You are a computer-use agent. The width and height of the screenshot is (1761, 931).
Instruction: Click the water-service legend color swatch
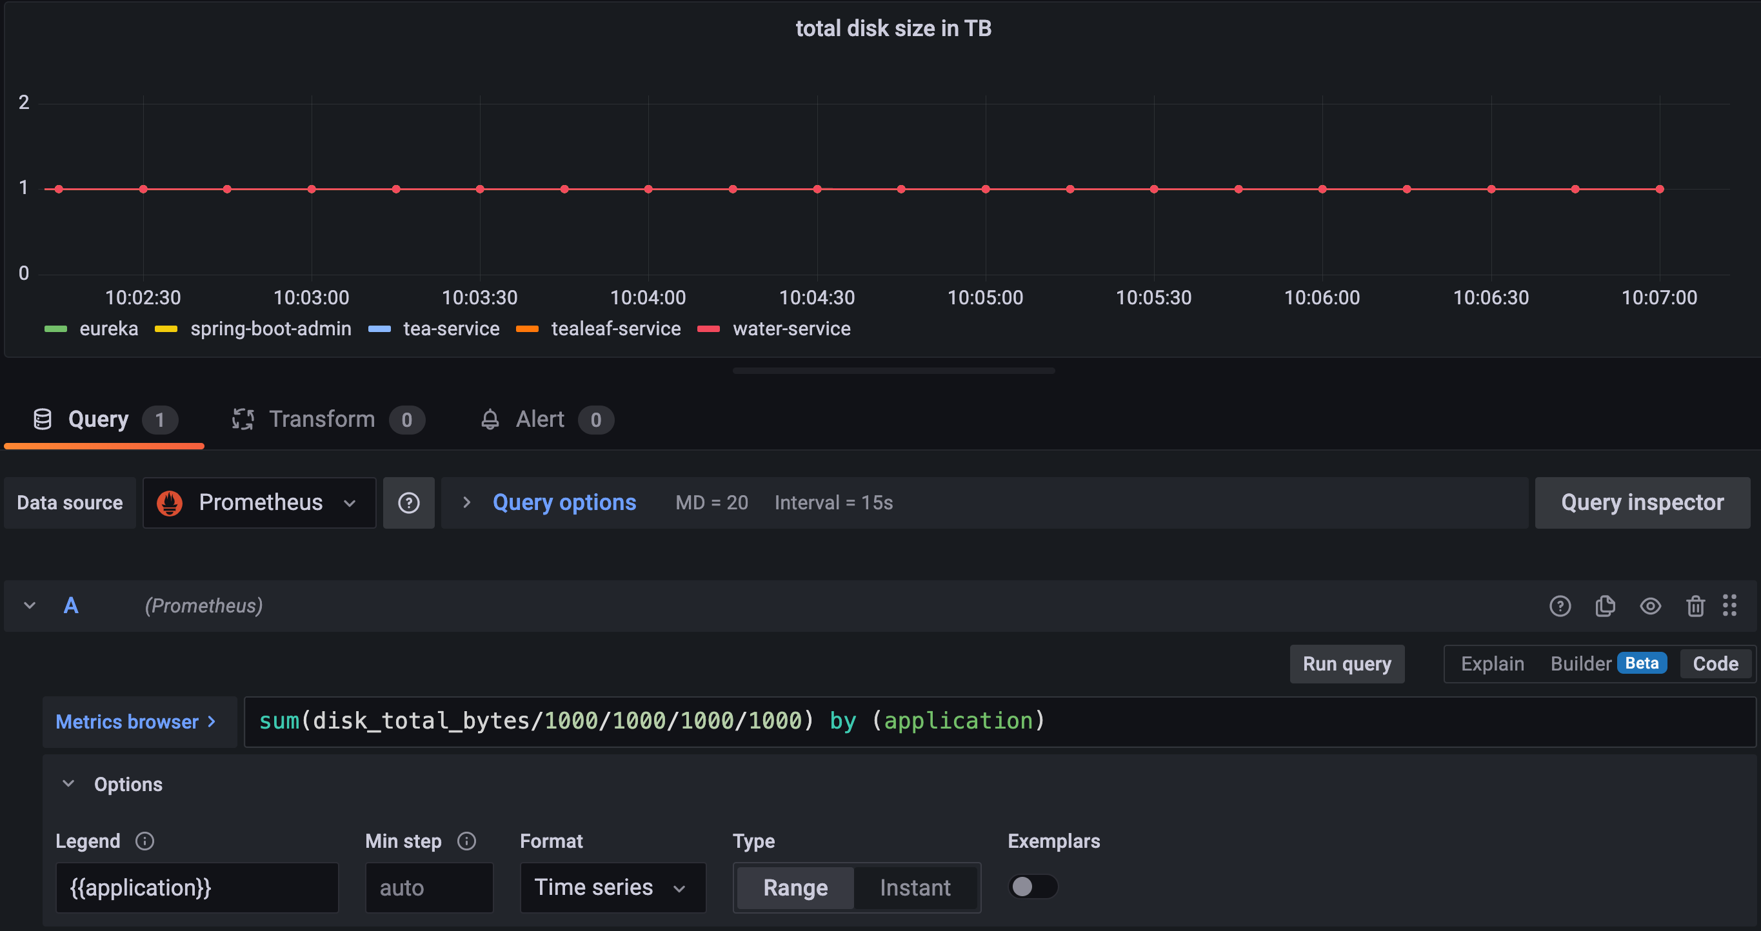[x=708, y=329]
